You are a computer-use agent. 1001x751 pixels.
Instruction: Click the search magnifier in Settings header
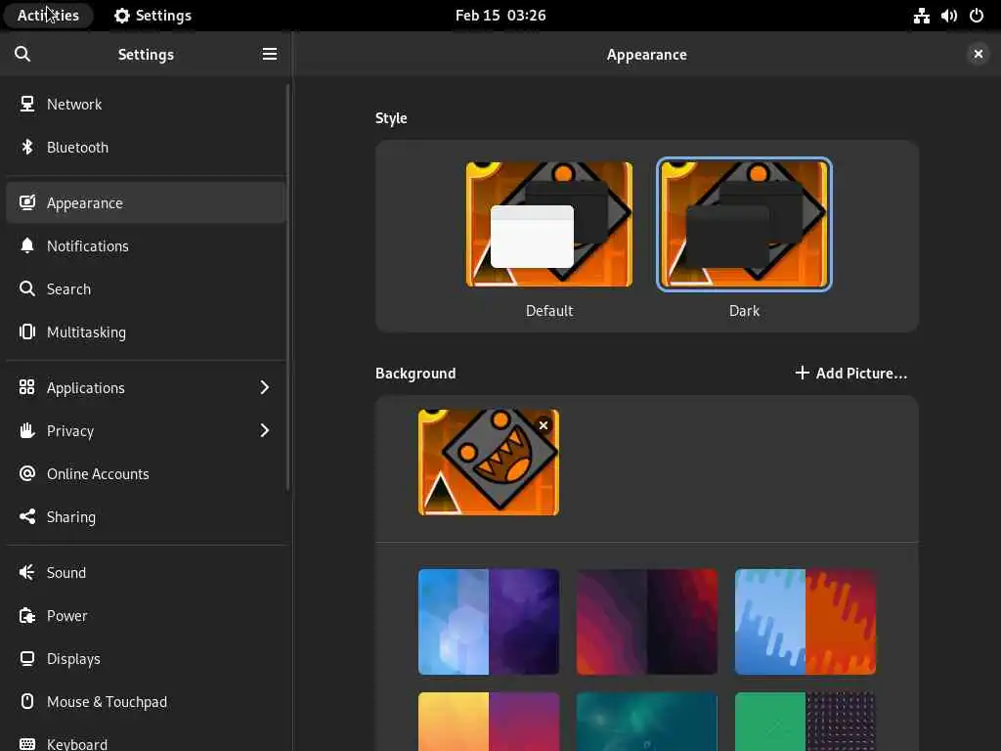[x=22, y=55]
